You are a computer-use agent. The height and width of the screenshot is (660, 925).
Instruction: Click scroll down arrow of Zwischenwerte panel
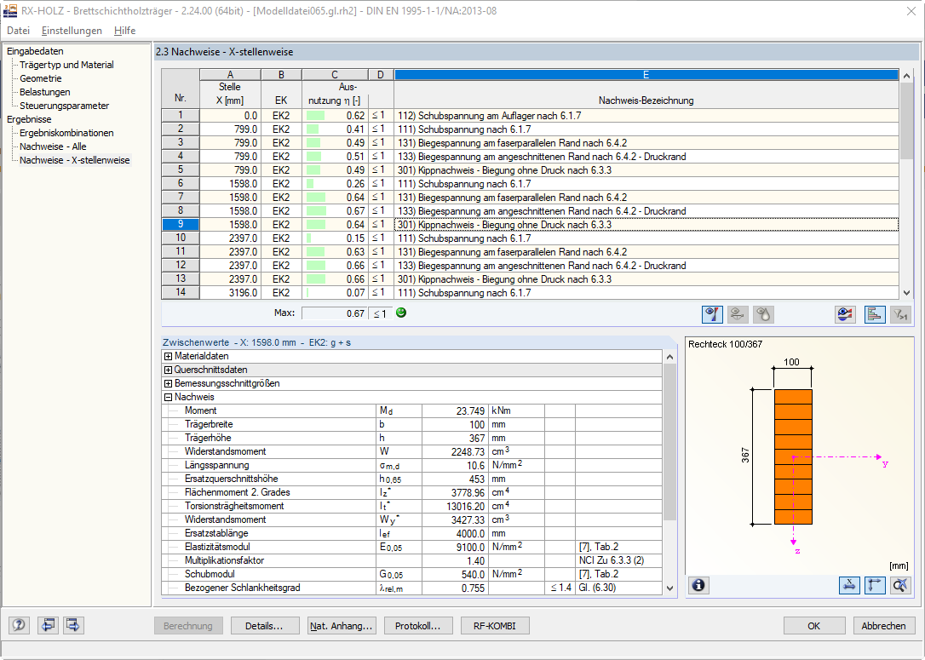point(669,588)
